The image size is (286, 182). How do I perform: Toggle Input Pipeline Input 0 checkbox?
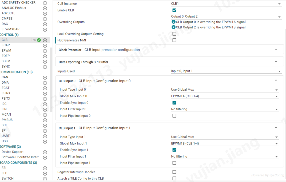pos(174,116)
